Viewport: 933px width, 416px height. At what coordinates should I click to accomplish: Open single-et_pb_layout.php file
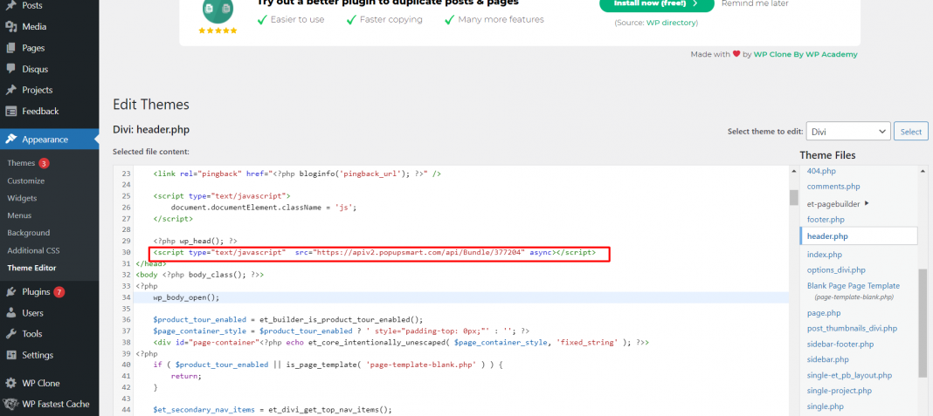click(x=850, y=375)
